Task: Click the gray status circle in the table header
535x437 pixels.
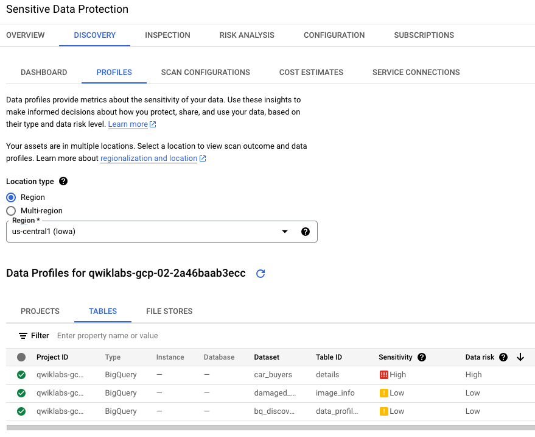Action: (21, 357)
